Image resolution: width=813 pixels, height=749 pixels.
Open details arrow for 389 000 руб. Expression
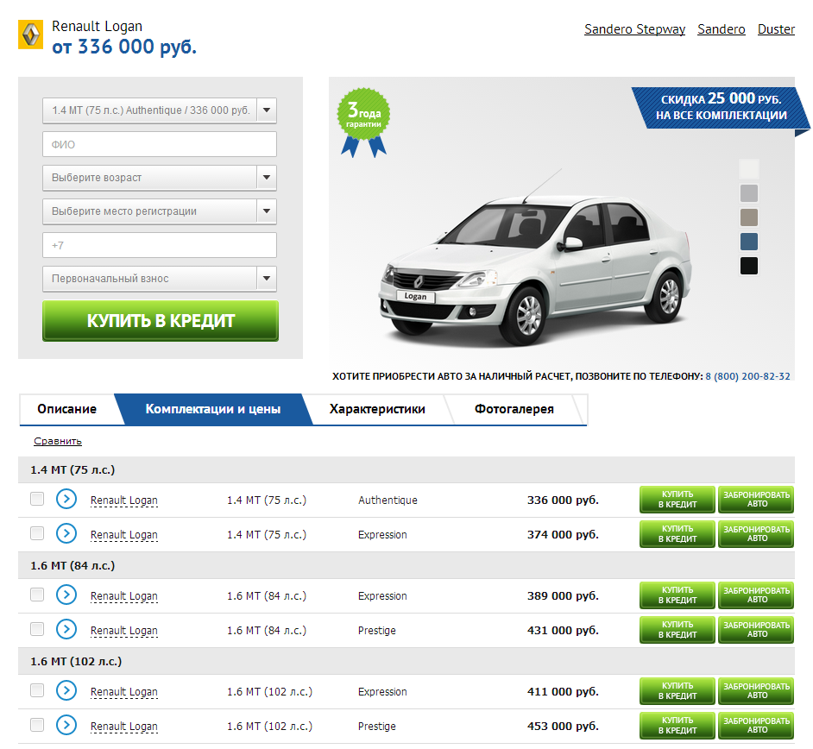(66, 595)
